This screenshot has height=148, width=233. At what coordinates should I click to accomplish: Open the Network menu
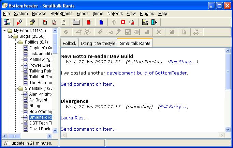(x=115, y=14)
